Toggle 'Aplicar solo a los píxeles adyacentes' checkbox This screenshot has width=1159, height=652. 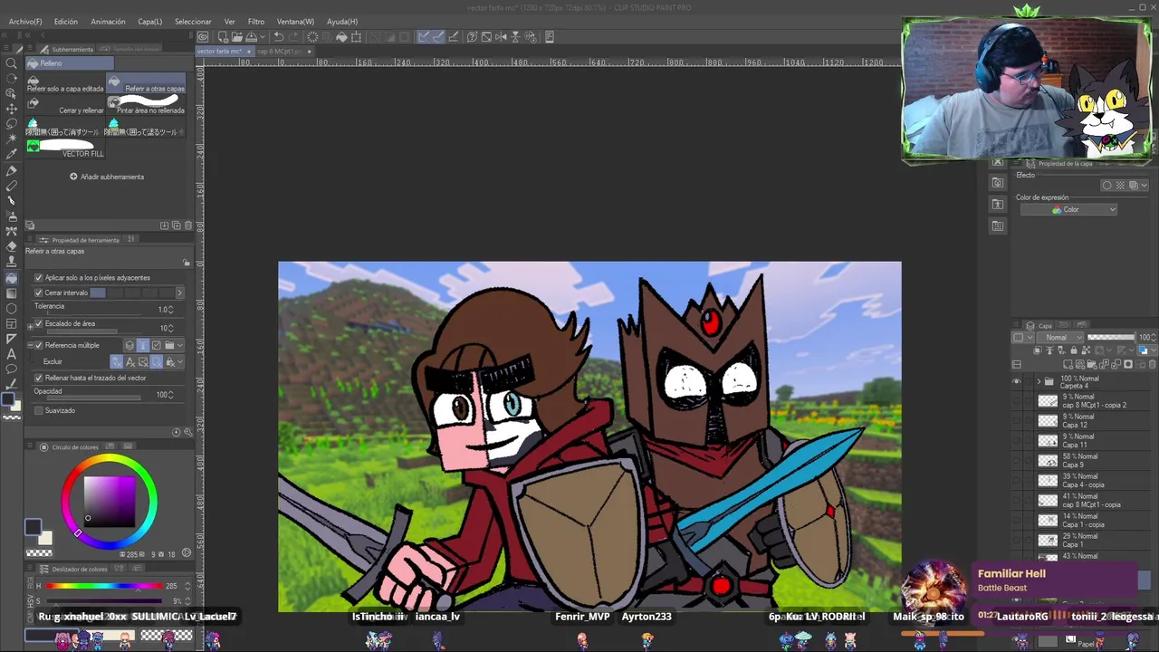tap(38, 278)
